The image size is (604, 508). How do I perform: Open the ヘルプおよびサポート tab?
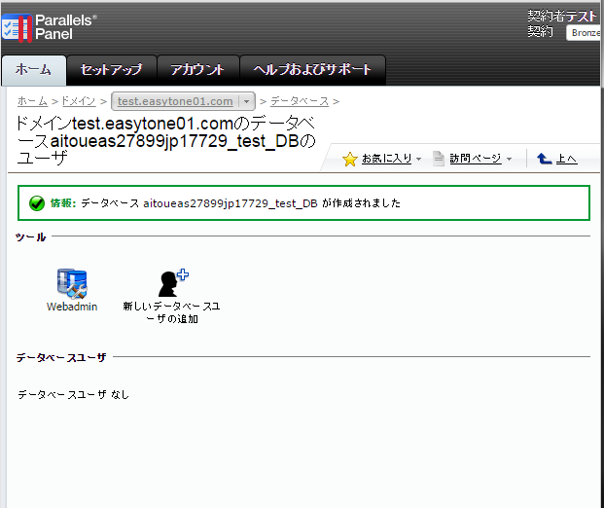point(311,70)
